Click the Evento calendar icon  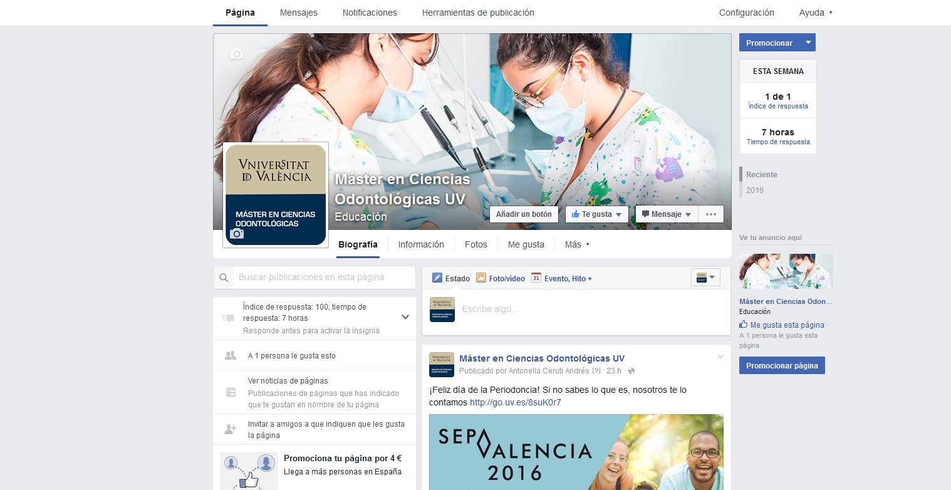[x=536, y=278]
